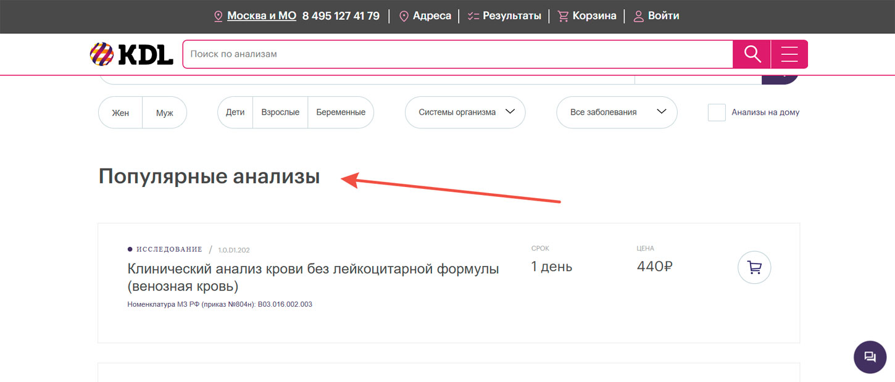Screen dimensions: 895x382
Task: Select the Взрослые filter
Action: point(280,112)
